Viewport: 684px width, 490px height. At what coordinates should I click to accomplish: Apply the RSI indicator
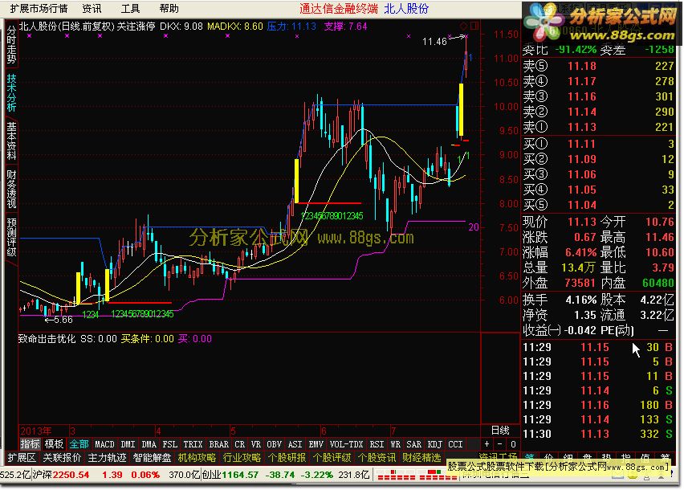coord(377,444)
